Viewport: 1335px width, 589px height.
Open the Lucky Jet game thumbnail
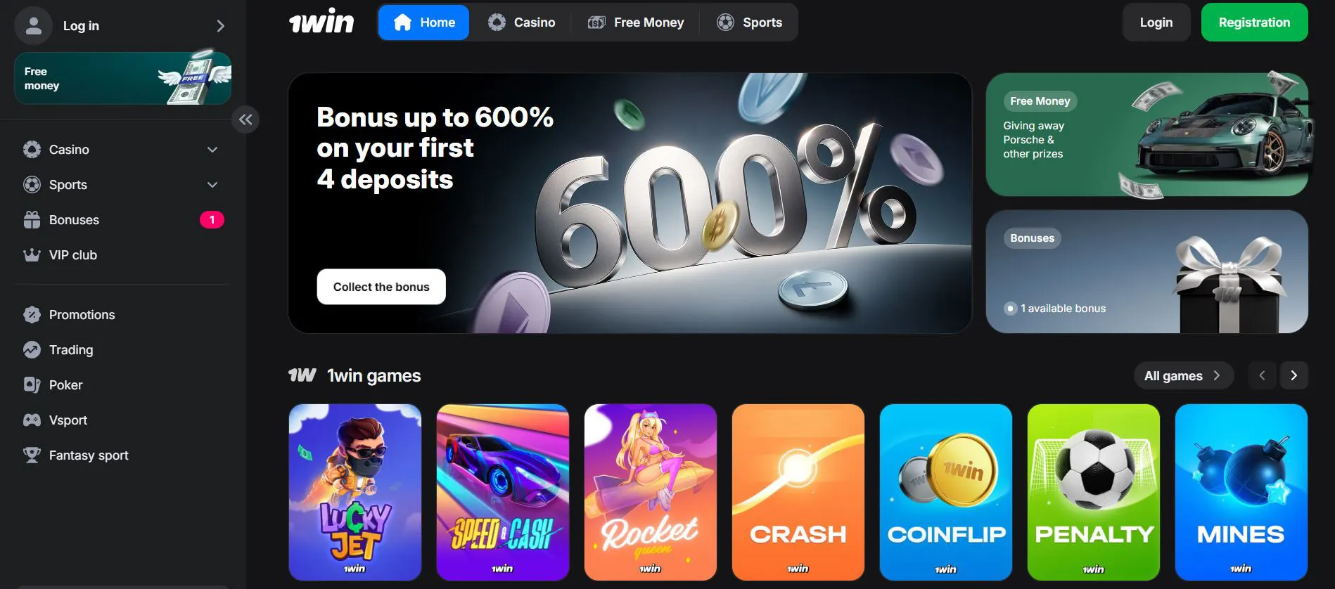[355, 492]
